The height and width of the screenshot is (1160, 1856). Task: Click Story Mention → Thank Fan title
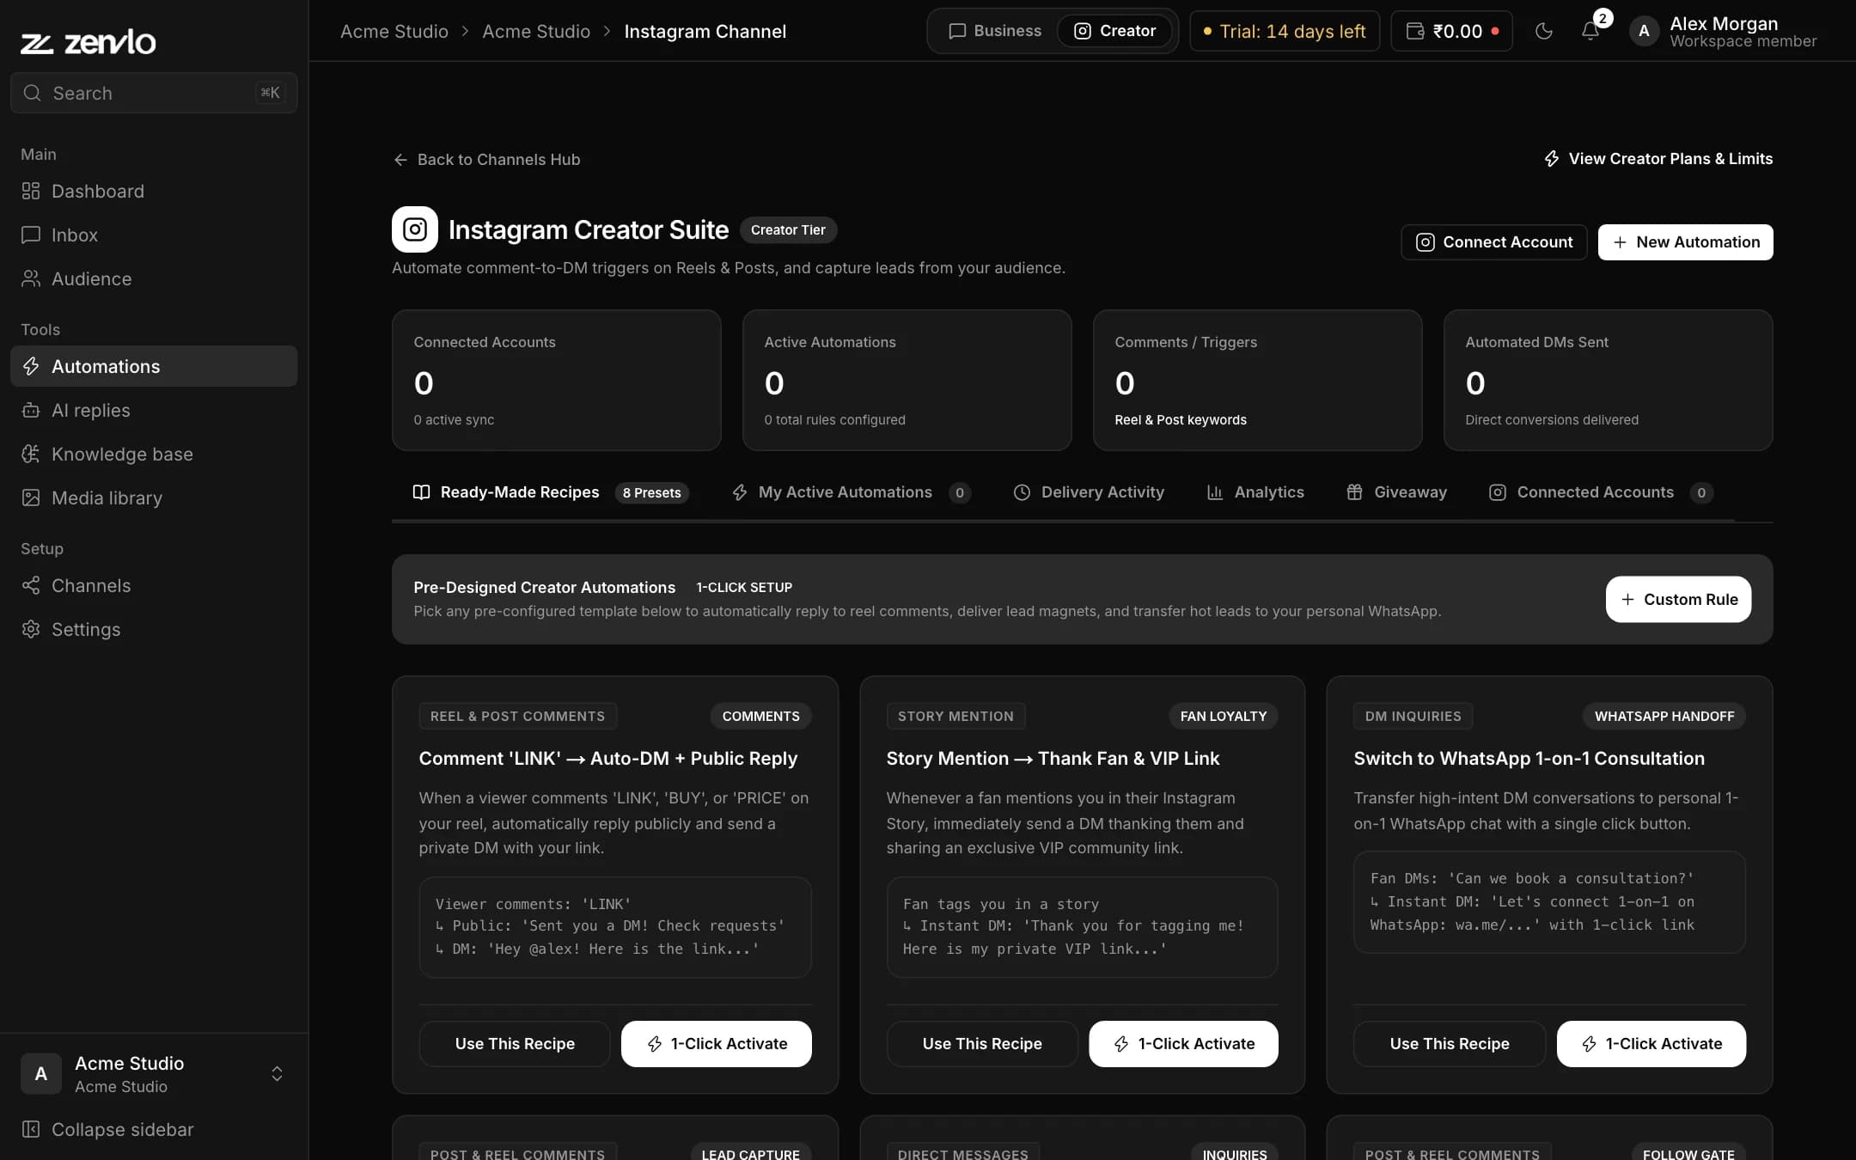(x=1053, y=758)
